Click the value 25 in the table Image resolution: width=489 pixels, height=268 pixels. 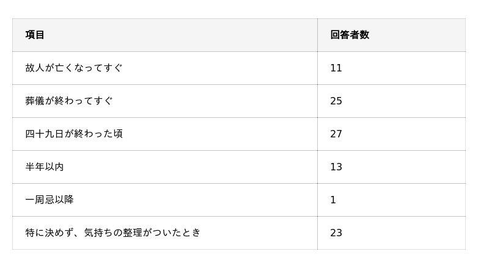(336, 101)
